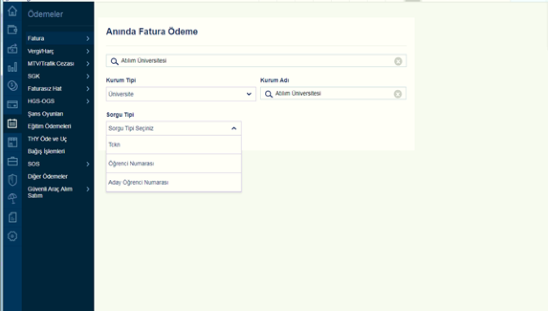Select the calendar payments icon in sidebar
This screenshot has height=311, width=548.
coord(12,123)
